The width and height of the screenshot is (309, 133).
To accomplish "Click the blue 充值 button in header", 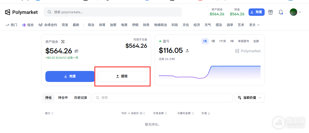I will pos(256,12).
